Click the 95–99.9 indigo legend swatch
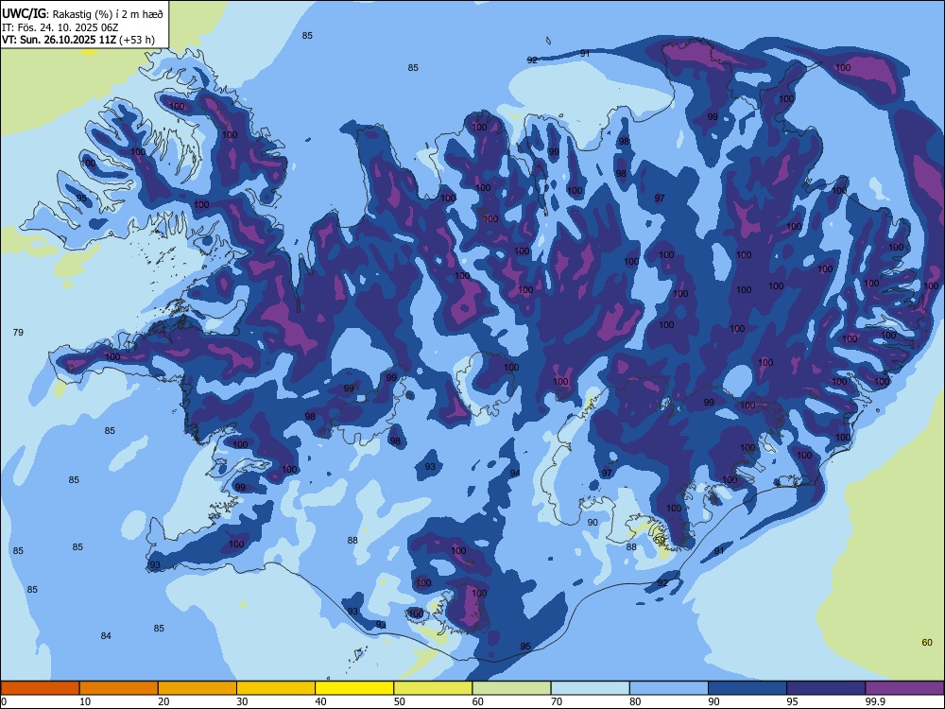Screen dimensions: 945x709 pos(826,688)
